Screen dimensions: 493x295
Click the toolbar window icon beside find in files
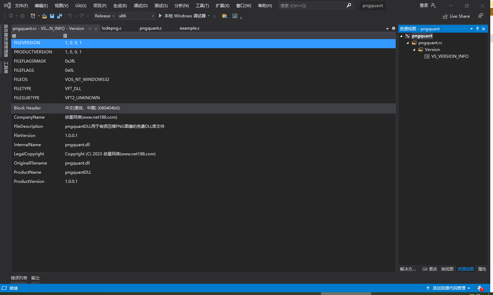pos(235,16)
